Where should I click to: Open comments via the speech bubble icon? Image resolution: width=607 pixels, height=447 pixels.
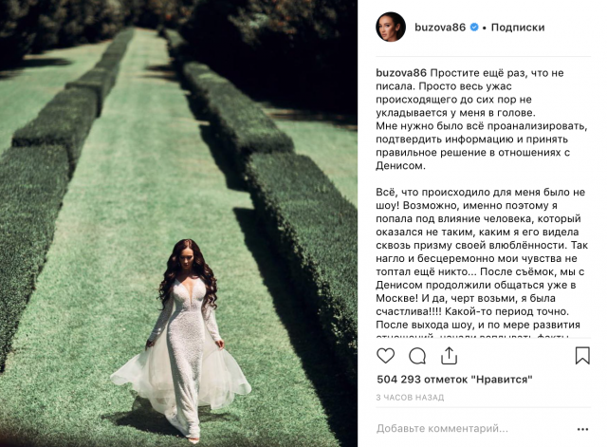point(417,356)
